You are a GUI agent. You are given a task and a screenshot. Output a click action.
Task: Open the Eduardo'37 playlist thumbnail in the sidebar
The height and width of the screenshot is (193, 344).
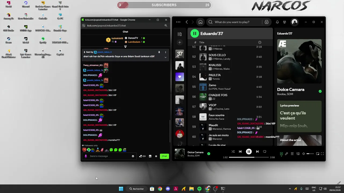click(x=180, y=54)
